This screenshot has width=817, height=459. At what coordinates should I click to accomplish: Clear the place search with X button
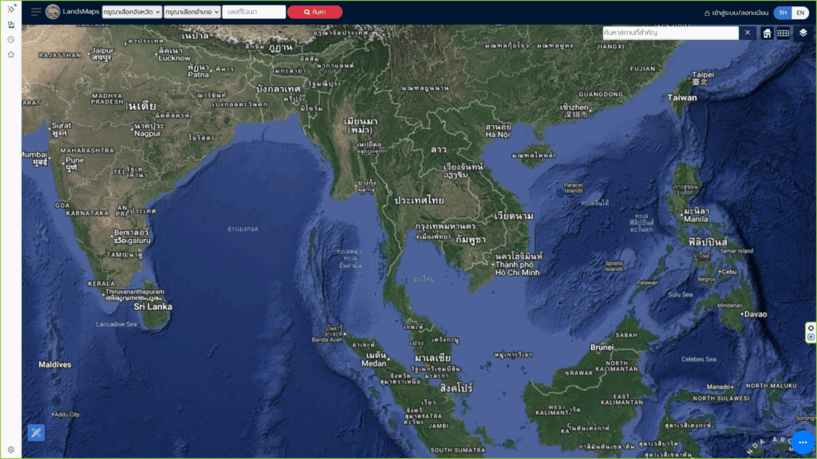click(x=748, y=33)
